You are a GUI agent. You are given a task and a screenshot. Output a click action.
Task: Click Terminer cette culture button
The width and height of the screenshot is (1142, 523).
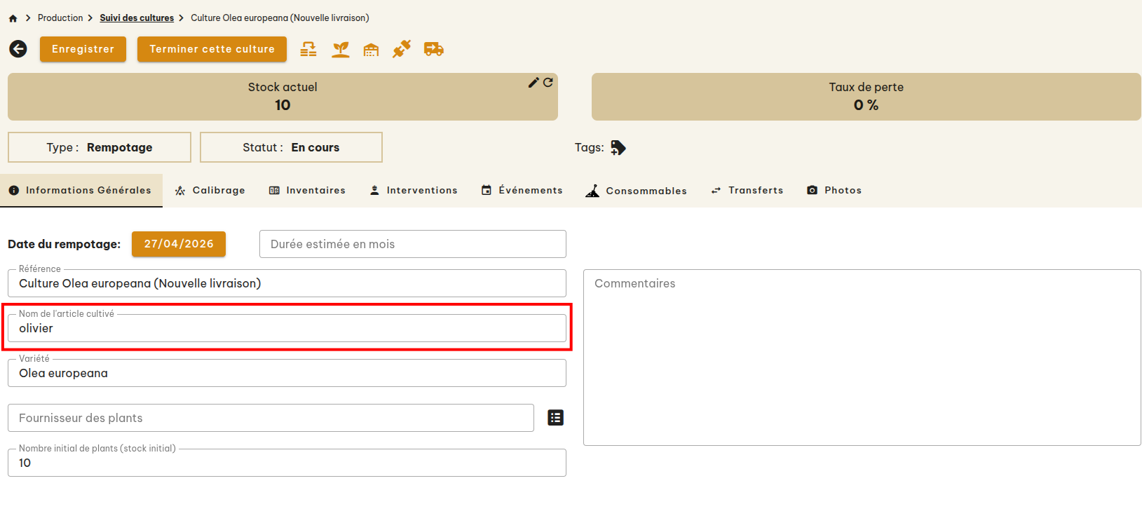point(212,49)
